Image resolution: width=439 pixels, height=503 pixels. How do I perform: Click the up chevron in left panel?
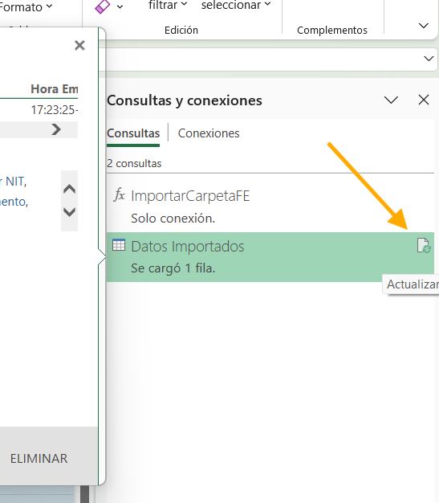(69, 189)
